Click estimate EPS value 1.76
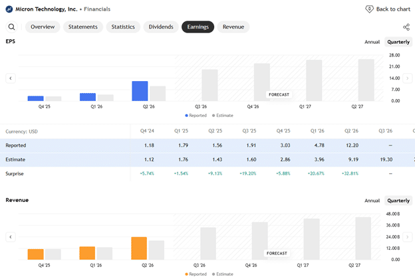 coord(183,159)
